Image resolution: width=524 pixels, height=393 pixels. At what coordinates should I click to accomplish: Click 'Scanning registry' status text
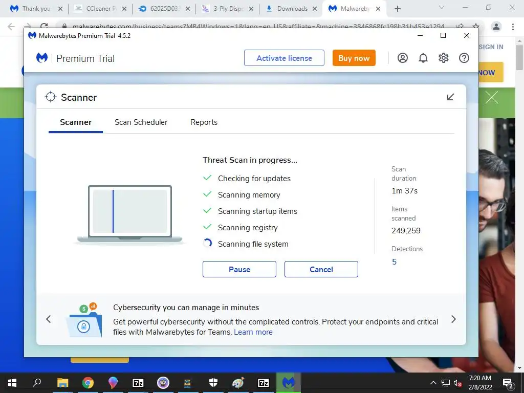[x=248, y=228]
